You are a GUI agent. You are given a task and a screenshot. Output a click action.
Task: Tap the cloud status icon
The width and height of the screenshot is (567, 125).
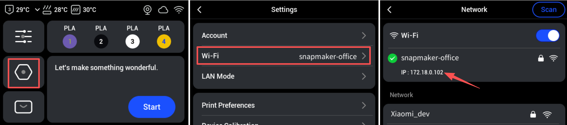tap(163, 10)
